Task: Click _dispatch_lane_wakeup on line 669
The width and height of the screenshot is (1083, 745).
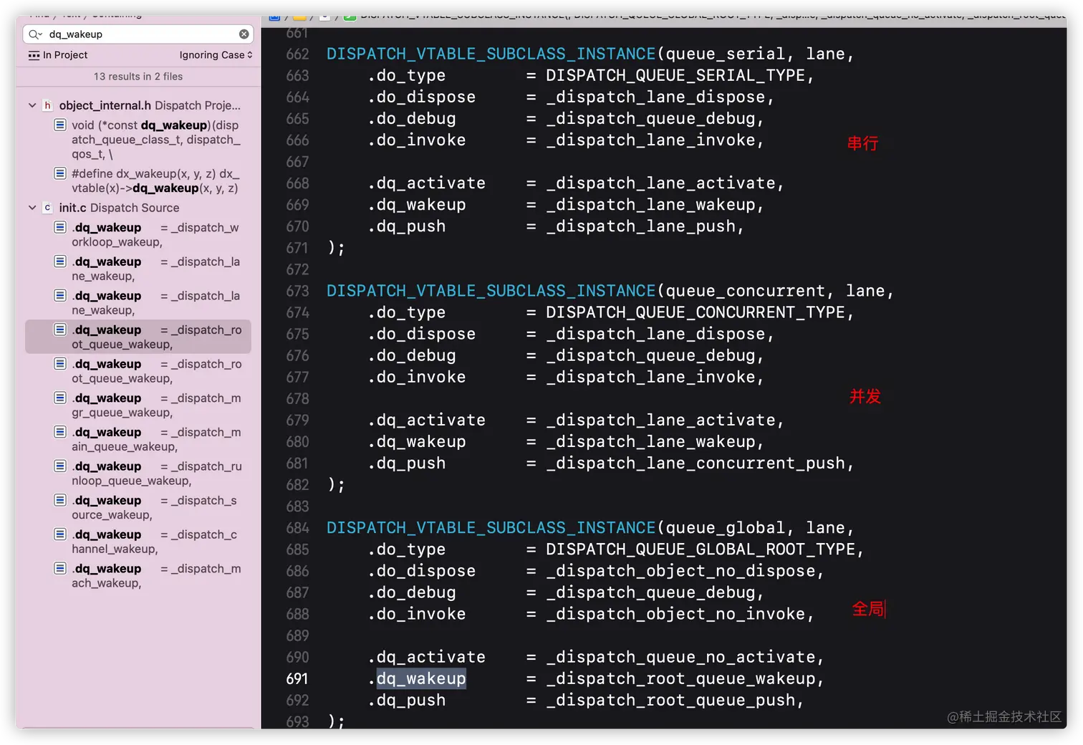Action: [650, 205]
